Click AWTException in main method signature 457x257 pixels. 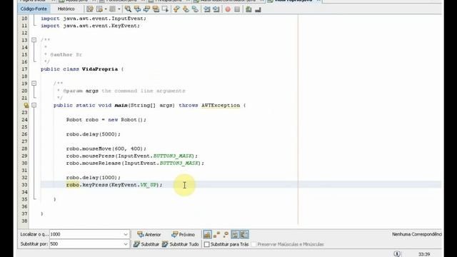tap(221, 105)
